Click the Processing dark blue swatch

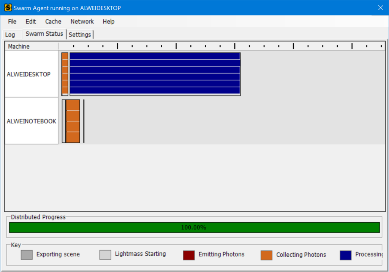(x=346, y=255)
